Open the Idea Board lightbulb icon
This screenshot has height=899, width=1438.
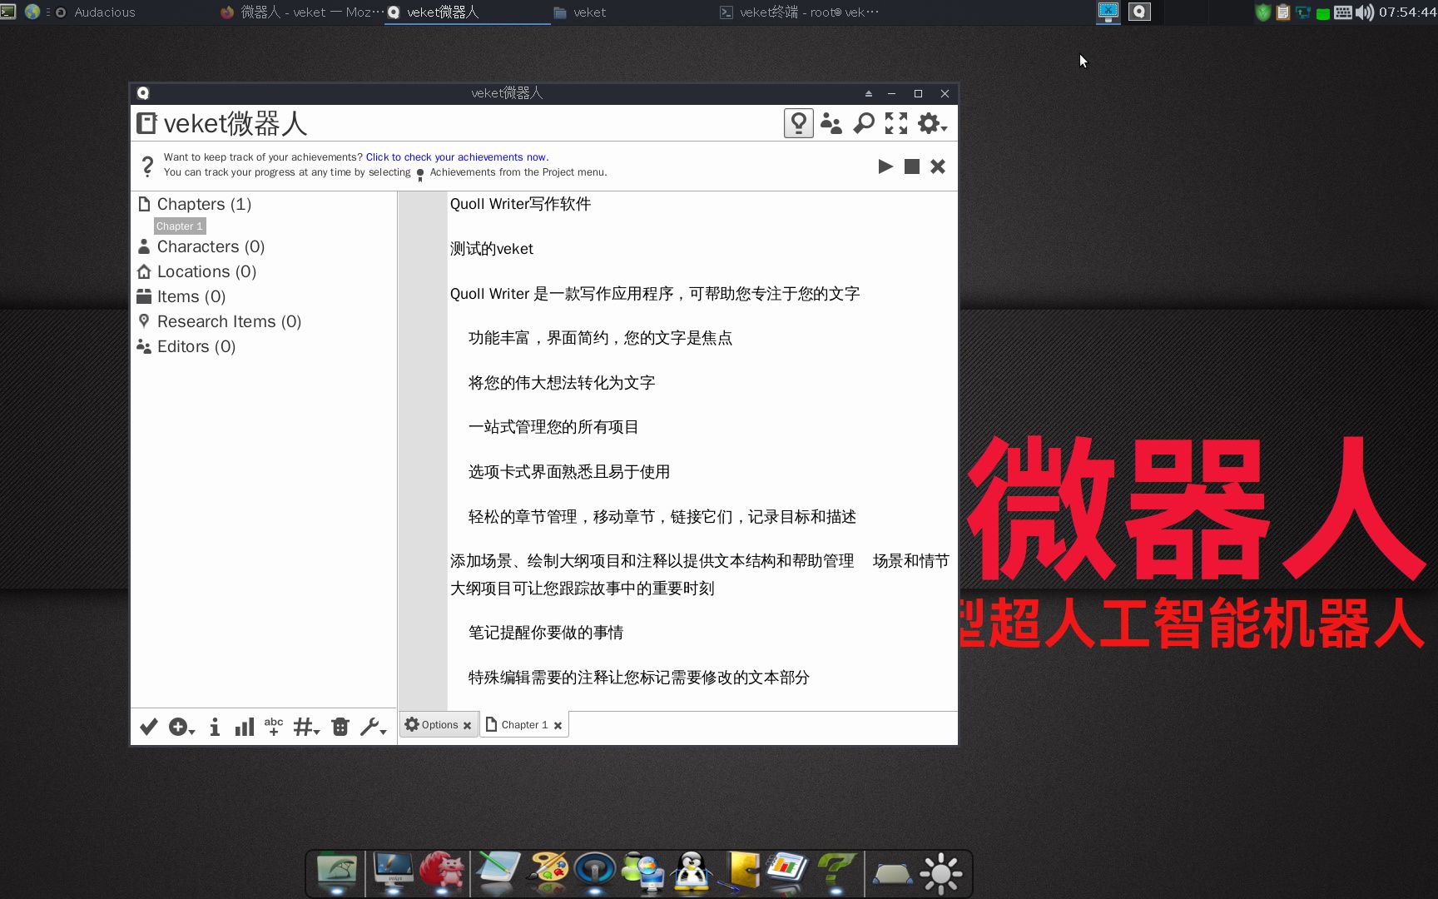click(x=798, y=123)
